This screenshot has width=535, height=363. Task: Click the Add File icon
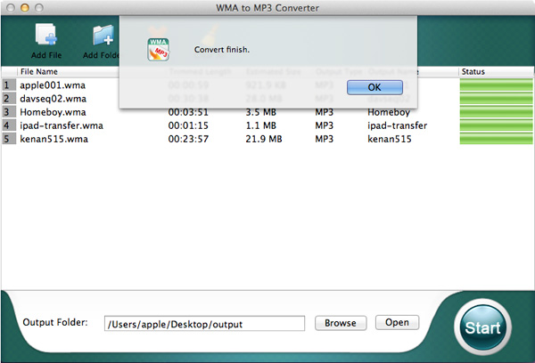coord(45,36)
